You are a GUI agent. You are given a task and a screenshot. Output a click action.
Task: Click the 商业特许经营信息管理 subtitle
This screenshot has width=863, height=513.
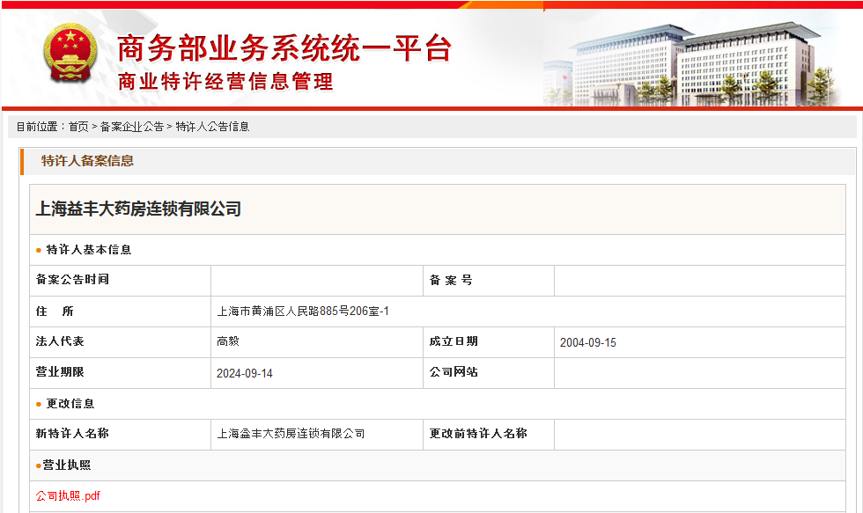pos(225,82)
